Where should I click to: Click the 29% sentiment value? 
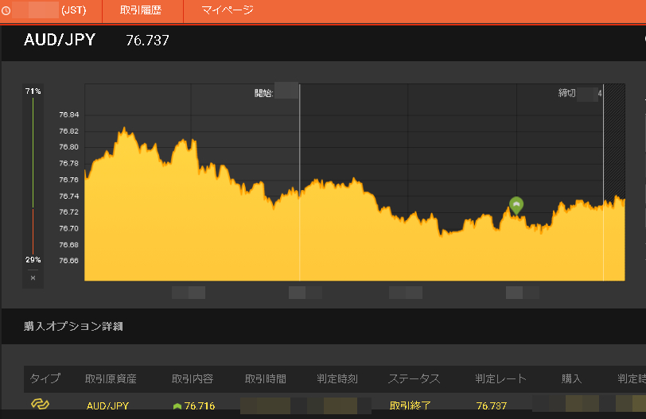pos(33,260)
